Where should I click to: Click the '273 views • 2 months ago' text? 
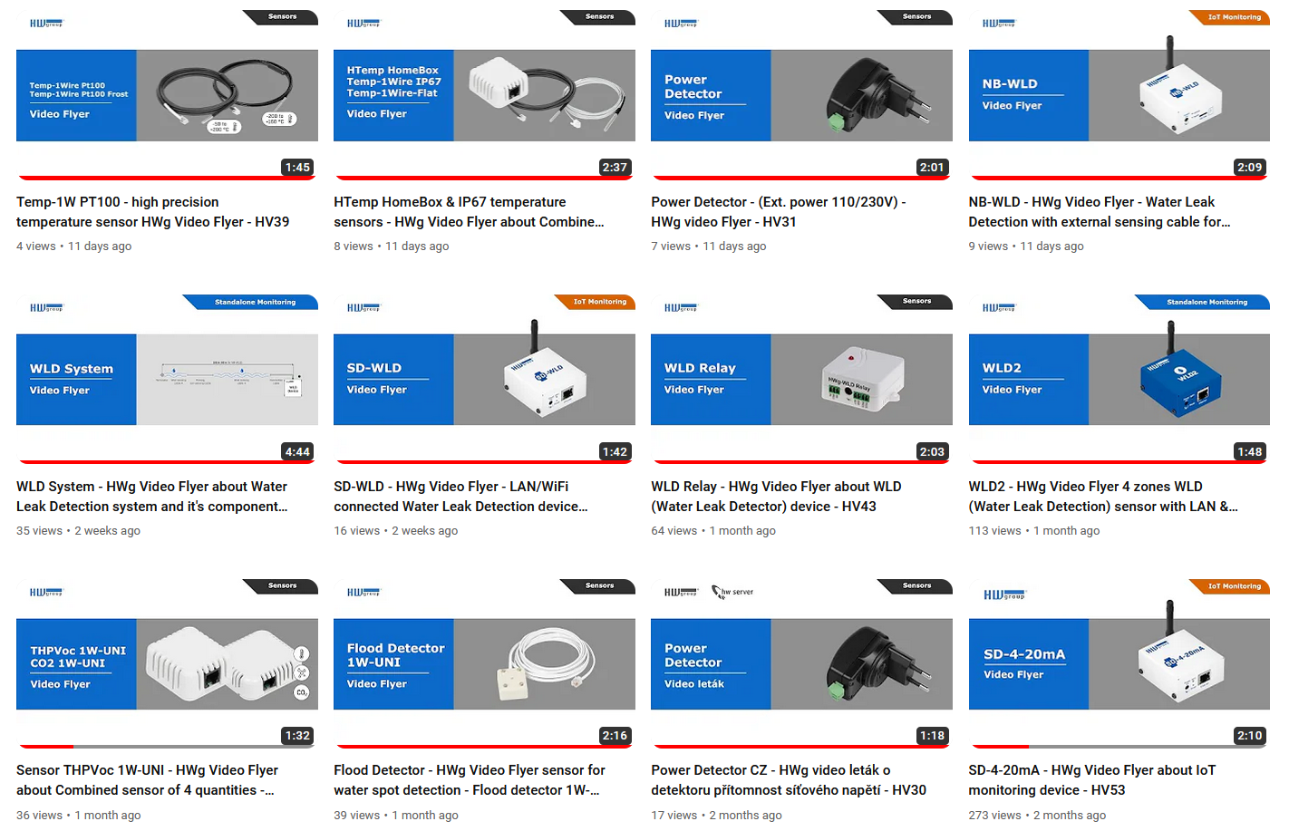click(x=1037, y=816)
